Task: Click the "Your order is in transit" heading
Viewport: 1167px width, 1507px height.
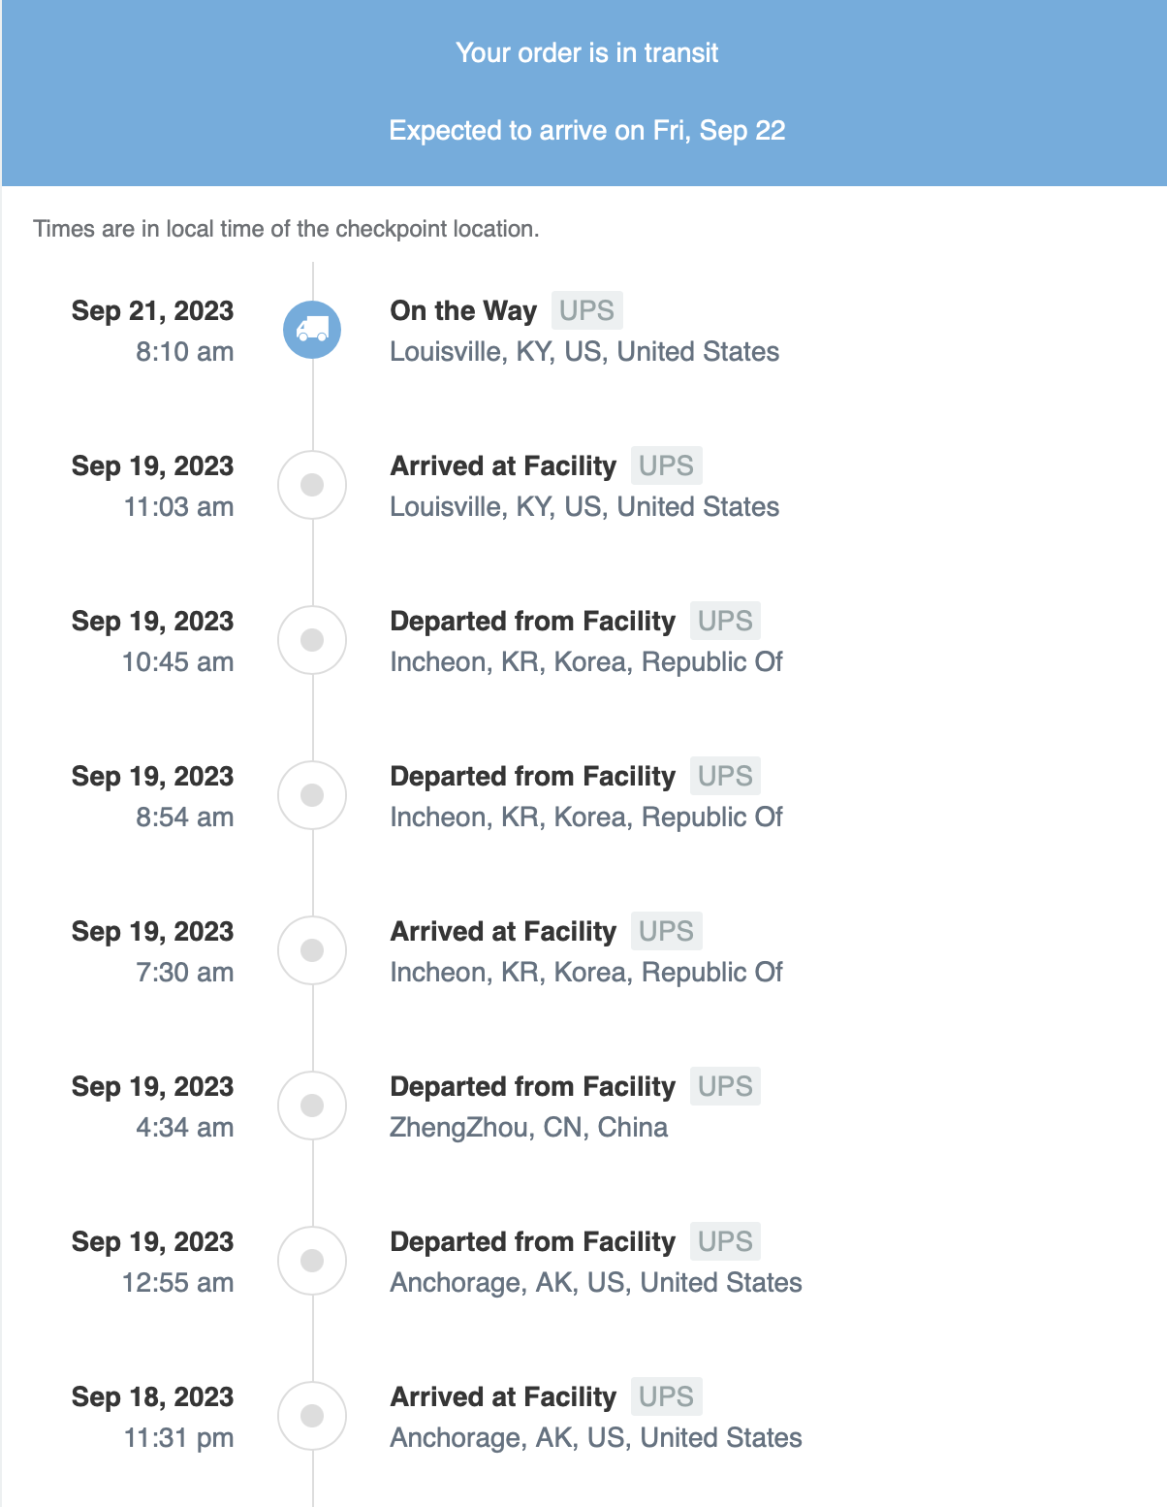Action: [586, 52]
